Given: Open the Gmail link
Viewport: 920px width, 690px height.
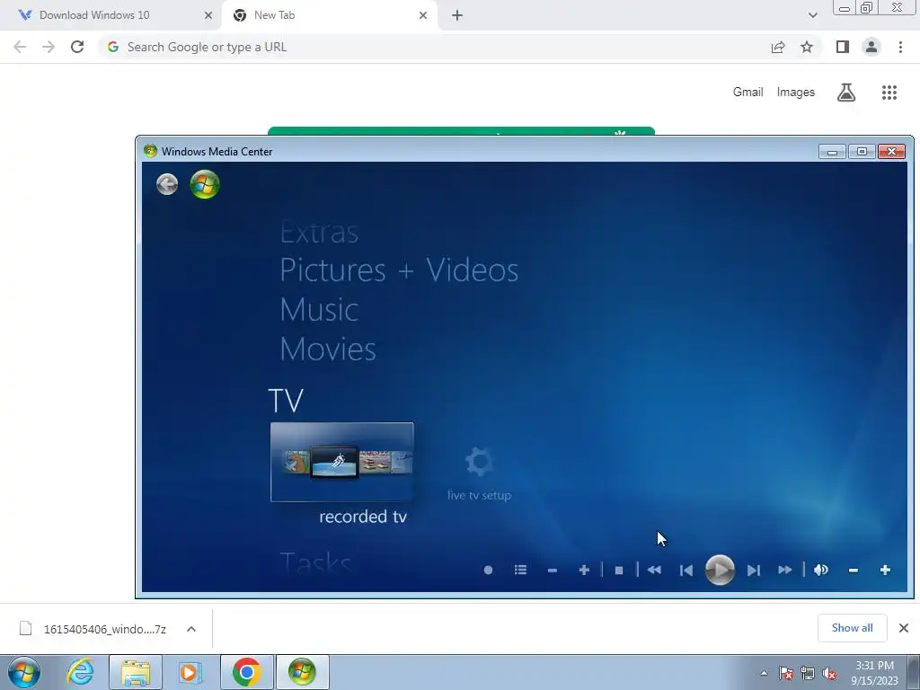Looking at the screenshot, I should (748, 93).
